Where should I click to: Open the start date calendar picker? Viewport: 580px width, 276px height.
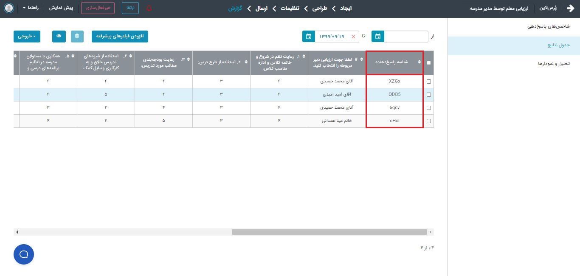click(378, 37)
